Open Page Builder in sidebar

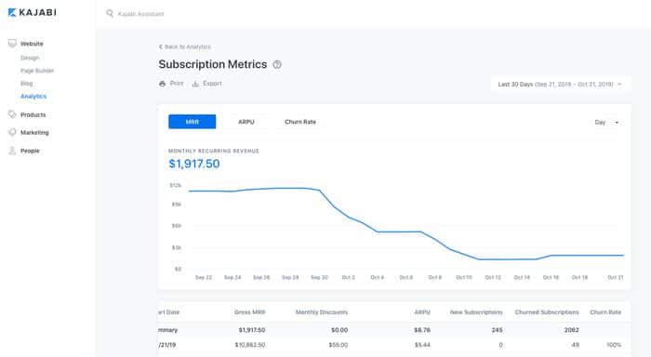(37, 71)
